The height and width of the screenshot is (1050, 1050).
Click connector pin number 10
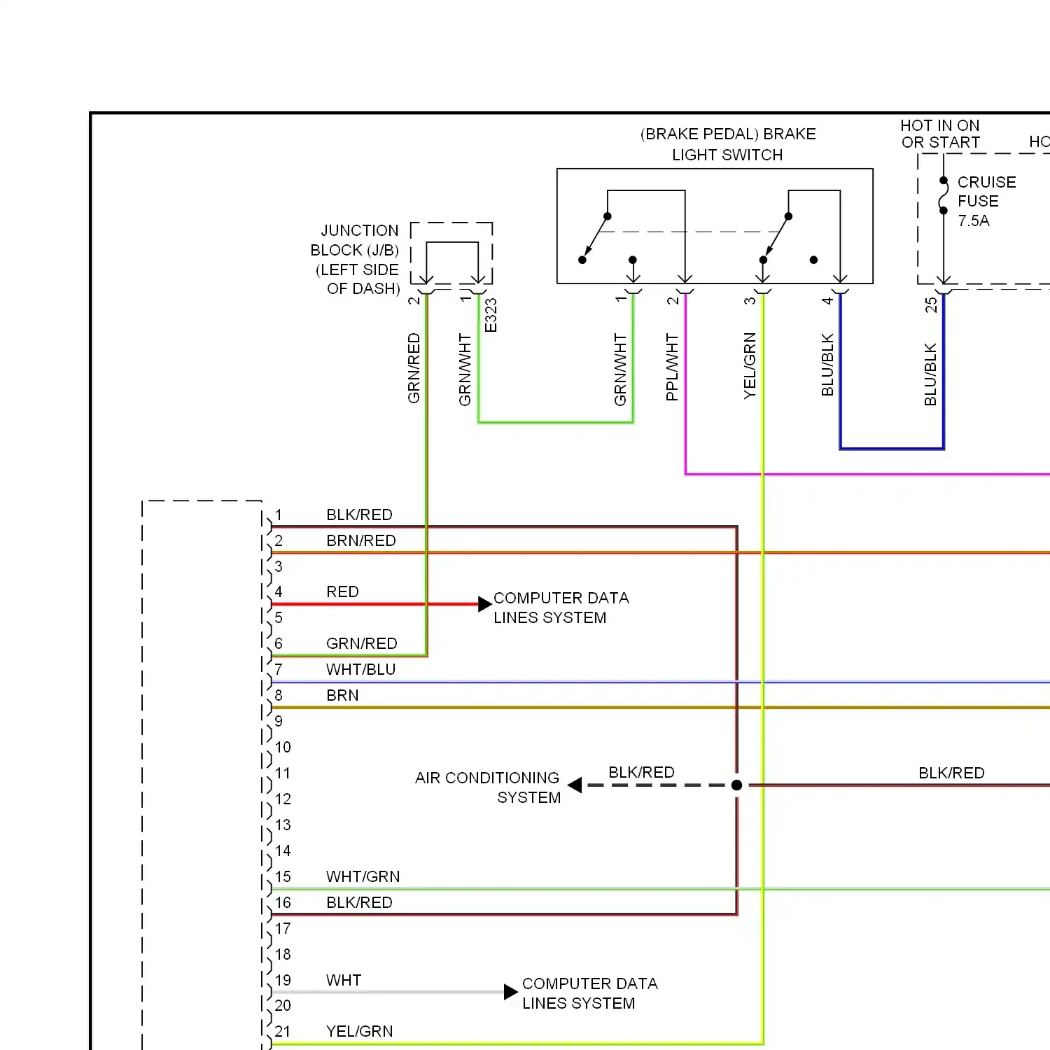tap(283, 747)
